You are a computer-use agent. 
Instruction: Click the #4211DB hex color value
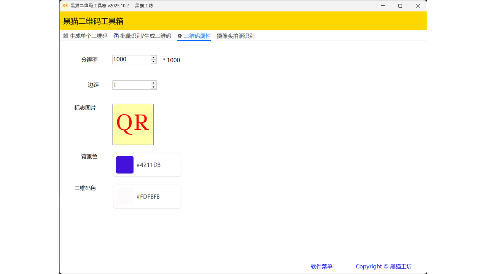coord(148,165)
